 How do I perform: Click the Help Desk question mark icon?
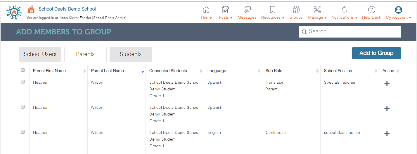371,10
